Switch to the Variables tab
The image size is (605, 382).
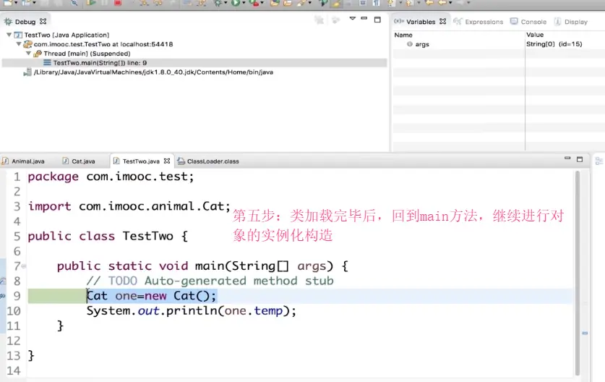click(x=421, y=22)
